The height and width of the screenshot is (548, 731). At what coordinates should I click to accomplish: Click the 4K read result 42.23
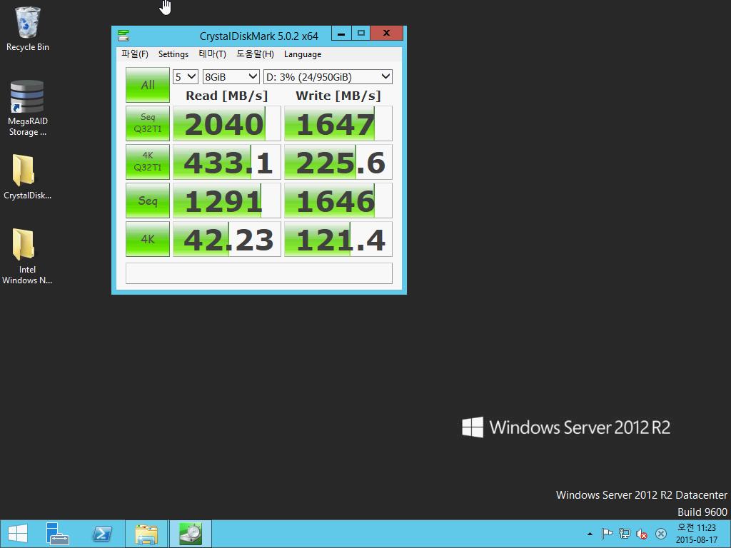pos(226,240)
